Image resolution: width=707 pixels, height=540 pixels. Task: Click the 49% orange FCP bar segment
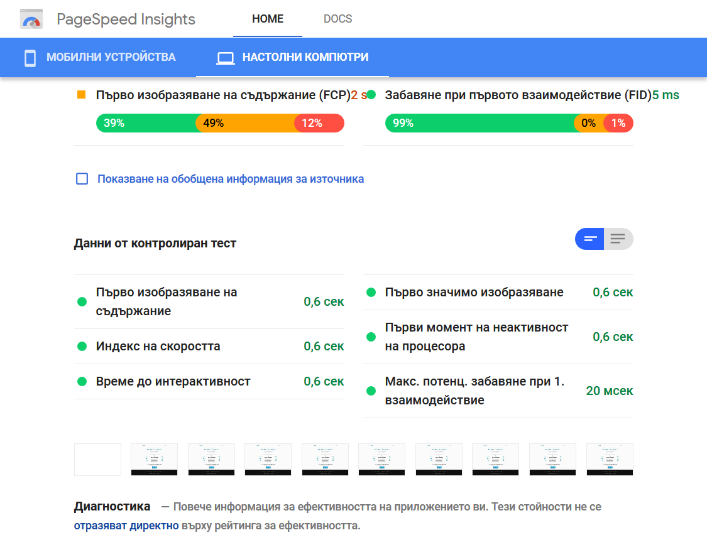point(244,123)
